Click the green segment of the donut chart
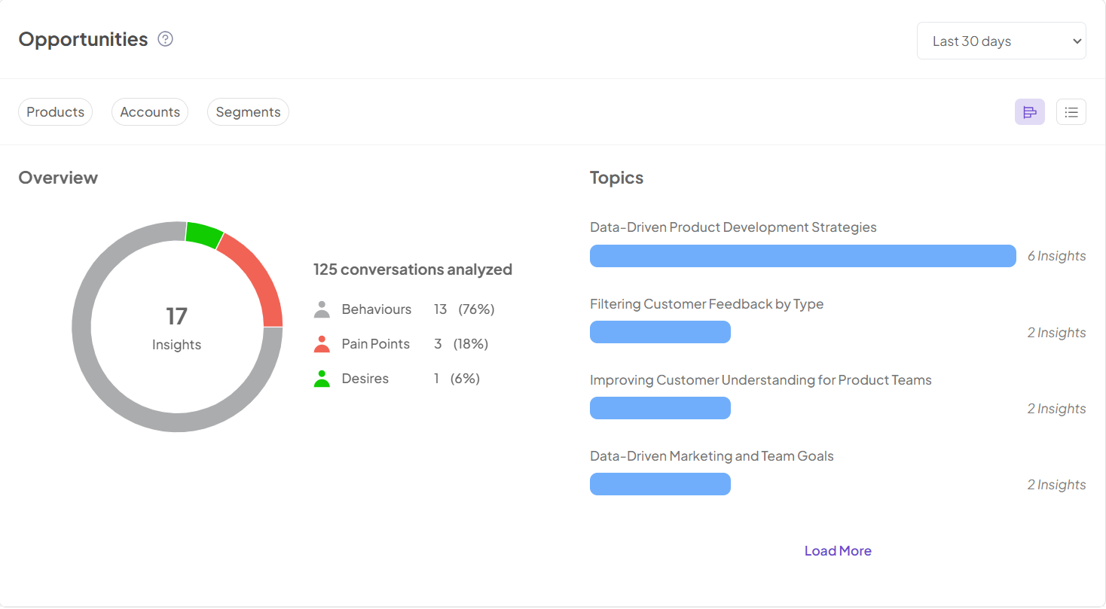 (x=203, y=233)
